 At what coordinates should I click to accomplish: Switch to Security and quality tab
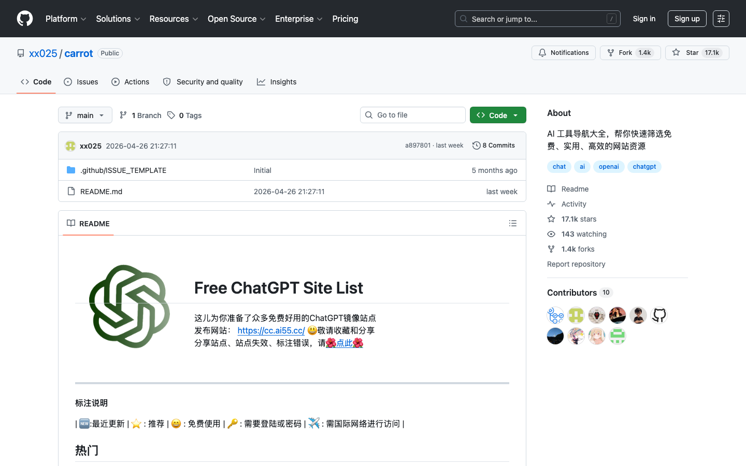pos(203,82)
